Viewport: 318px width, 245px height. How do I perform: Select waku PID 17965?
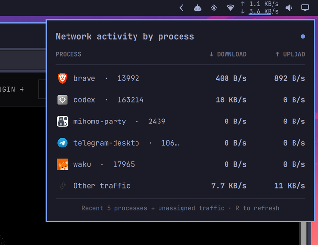(x=124, y=164)
